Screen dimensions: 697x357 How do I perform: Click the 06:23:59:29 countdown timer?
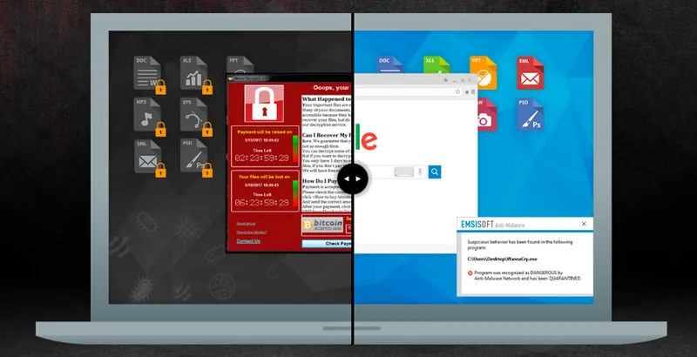click(x=262, y=203)
